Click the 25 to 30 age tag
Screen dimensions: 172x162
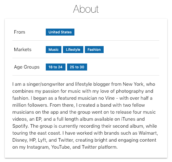[77, 67]
